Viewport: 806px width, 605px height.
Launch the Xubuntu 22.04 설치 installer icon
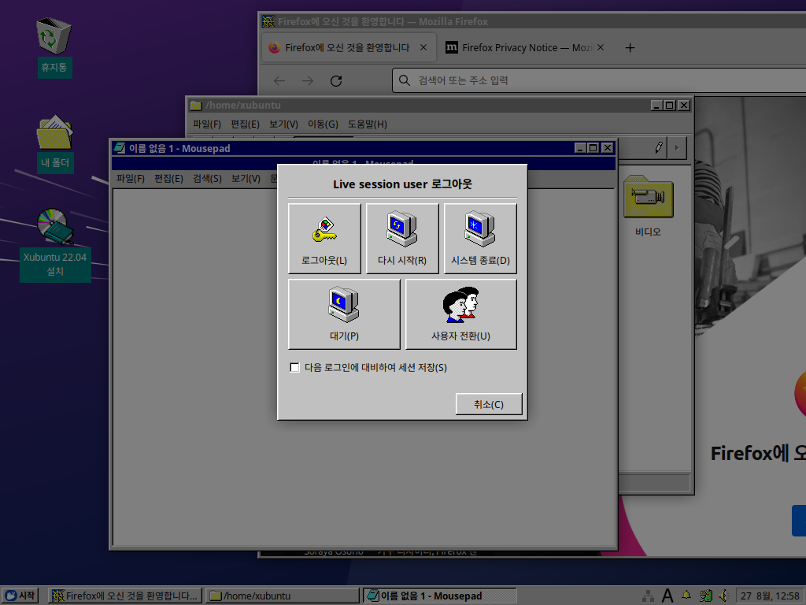(x=55, y=245)
